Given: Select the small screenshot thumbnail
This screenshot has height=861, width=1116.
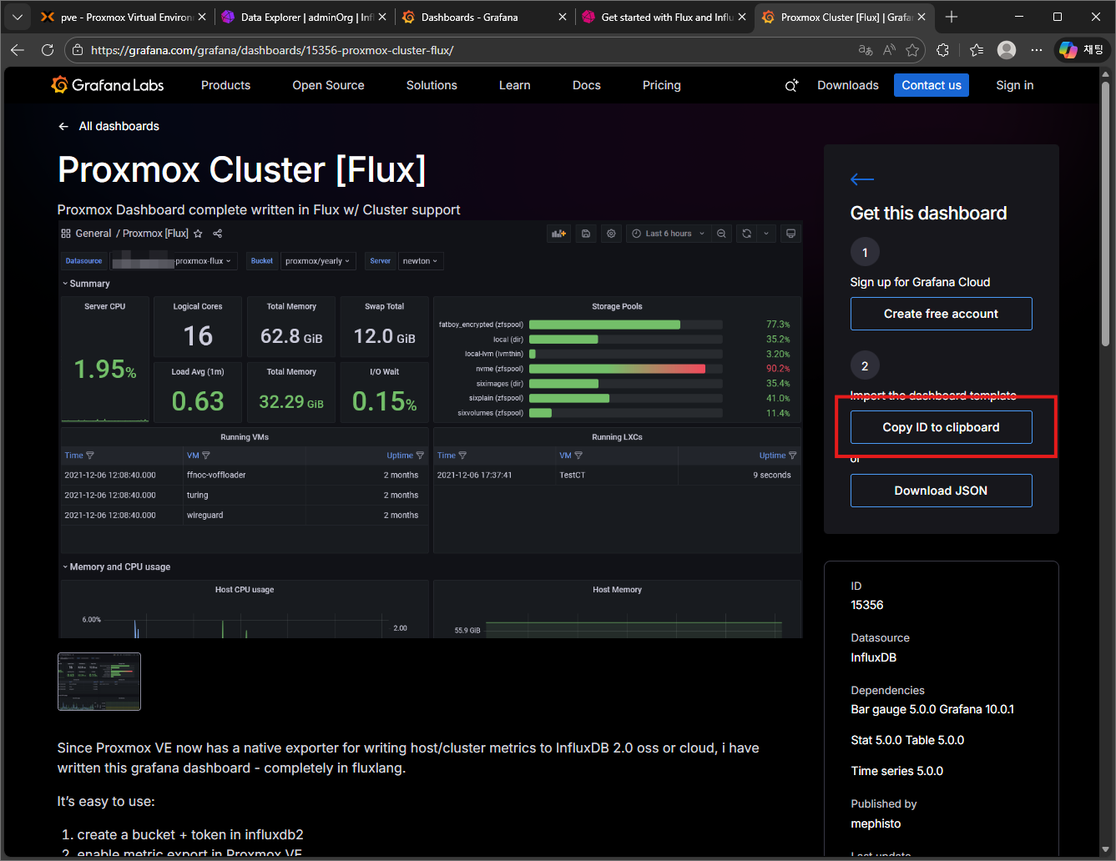Looking at the screenshot, I should pos(99,682).
